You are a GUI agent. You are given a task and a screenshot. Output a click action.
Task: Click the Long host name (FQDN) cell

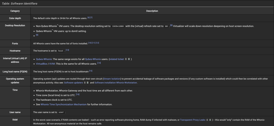click(15, 72)
